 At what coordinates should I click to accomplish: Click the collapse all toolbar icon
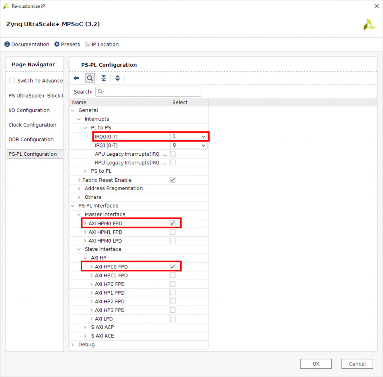click(104, 78)
